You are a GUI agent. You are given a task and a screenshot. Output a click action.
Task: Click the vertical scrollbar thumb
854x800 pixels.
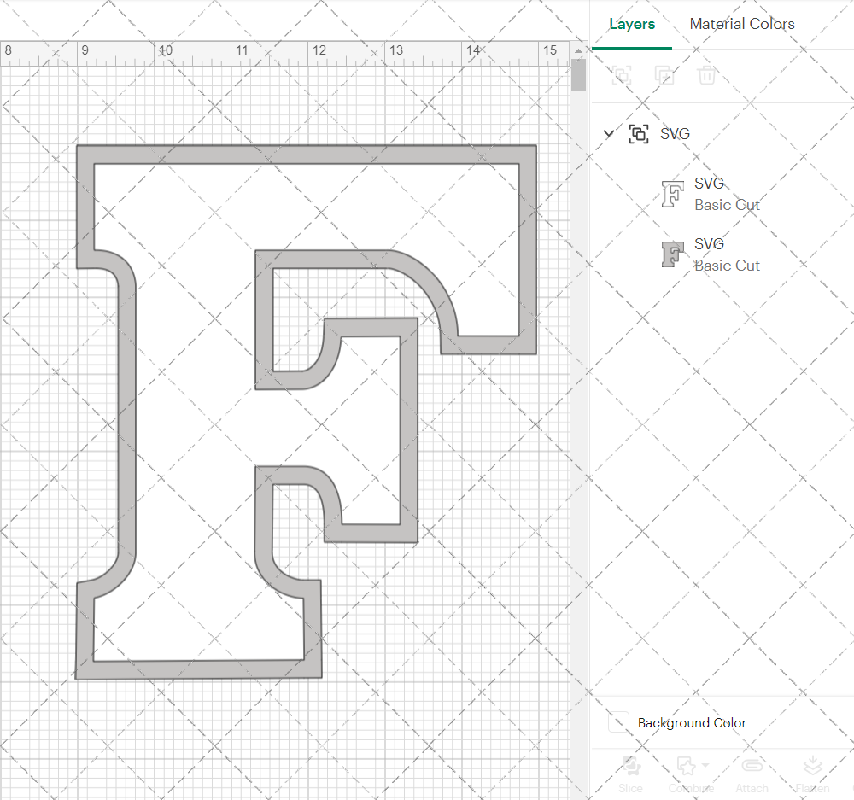coord(578,74)
